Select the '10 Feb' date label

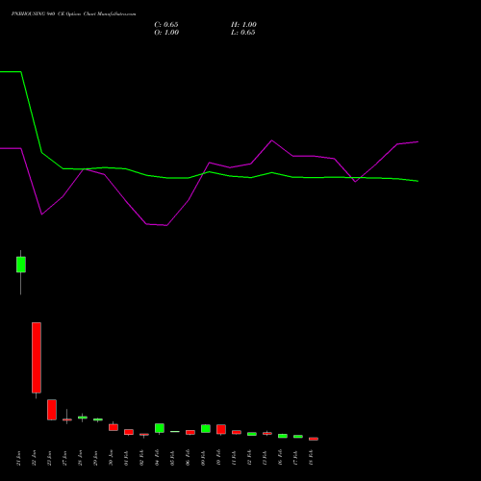pyautogui.click(x=218, y=458)
